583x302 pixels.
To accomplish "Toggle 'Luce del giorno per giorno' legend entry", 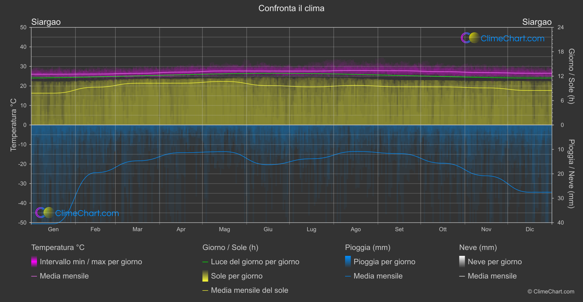I will [x=251, y=262].
